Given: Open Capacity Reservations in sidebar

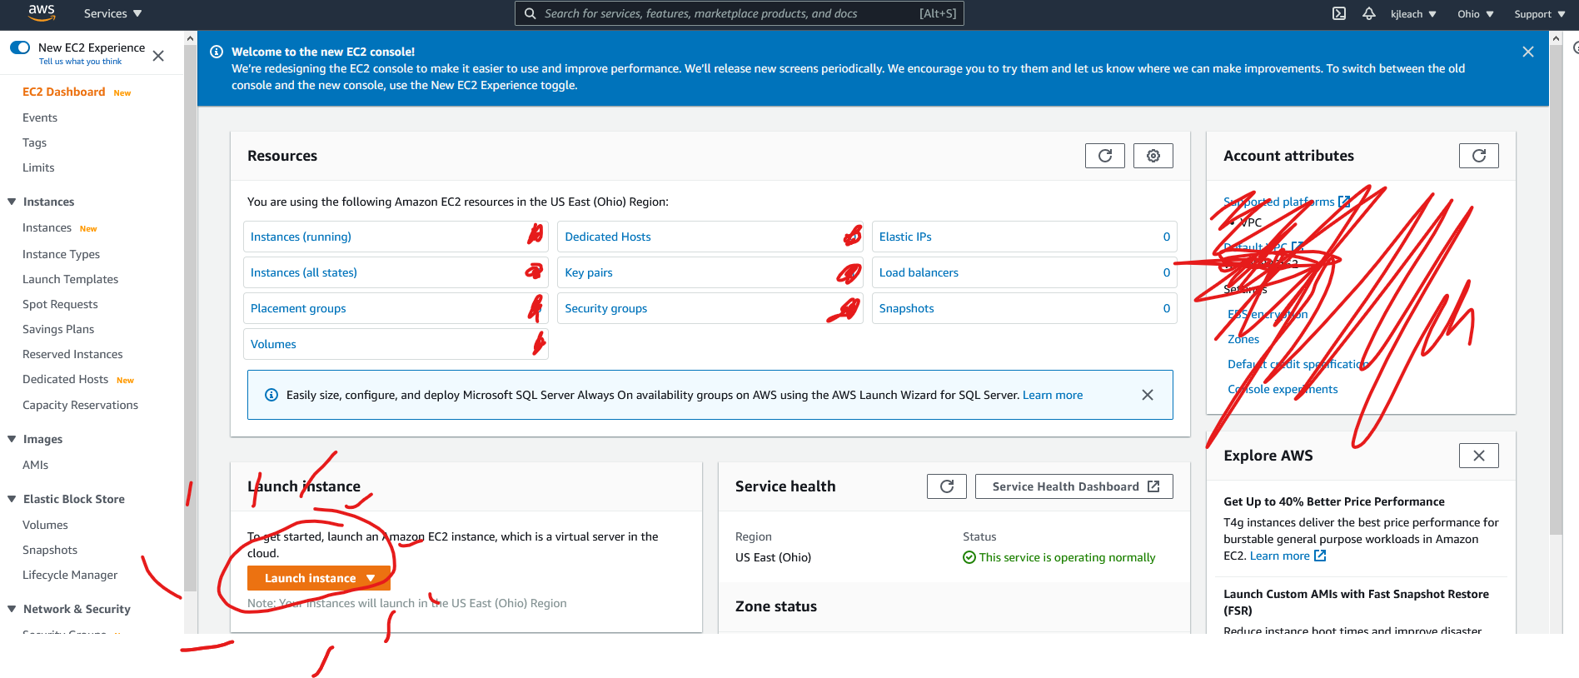Looking at the screenshot, I should tap(80, 405).
